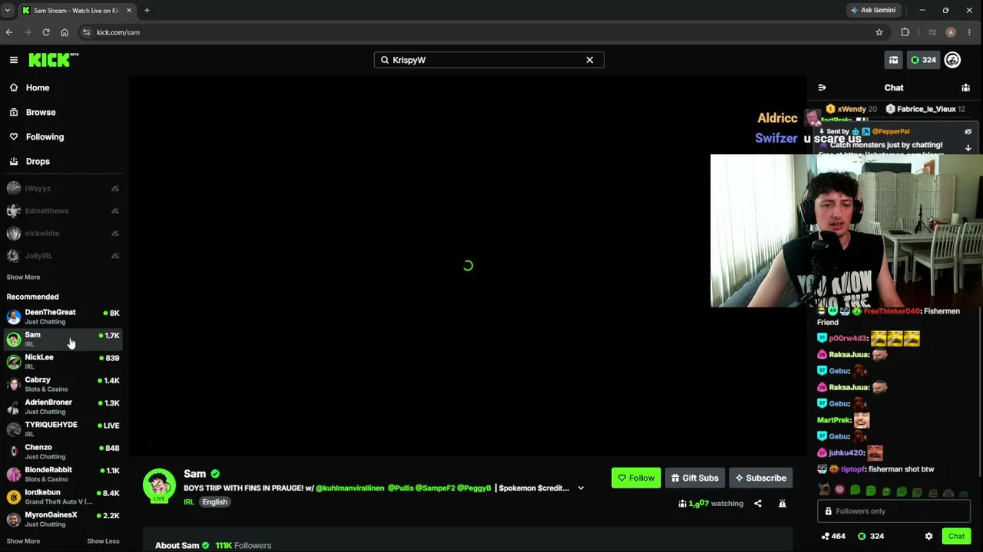Viewport: 983px width, 552px height.
Task: Open @Pullis mention in stream title
Action: (400, 488)
